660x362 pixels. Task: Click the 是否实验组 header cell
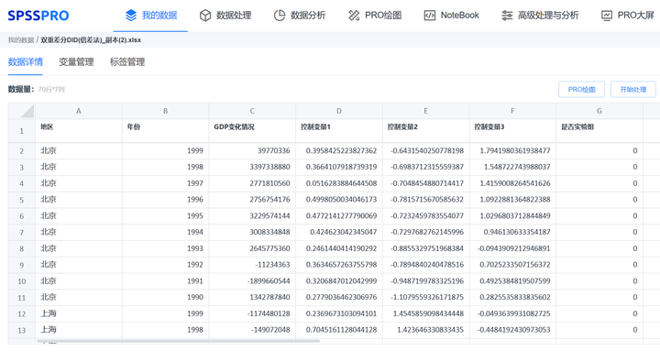point(599,130)
